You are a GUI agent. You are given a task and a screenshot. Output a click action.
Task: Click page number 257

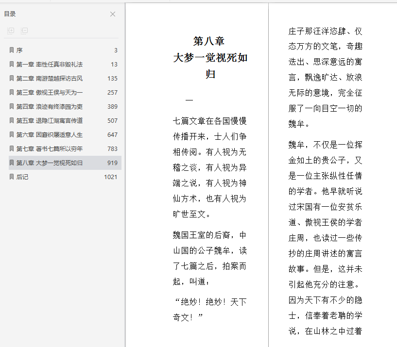point(112,93)
